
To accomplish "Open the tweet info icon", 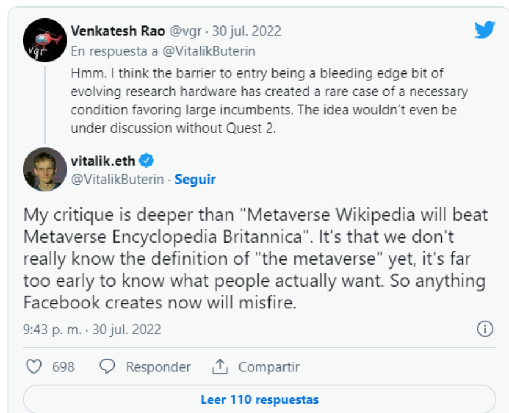I will (x=484, y=329).
